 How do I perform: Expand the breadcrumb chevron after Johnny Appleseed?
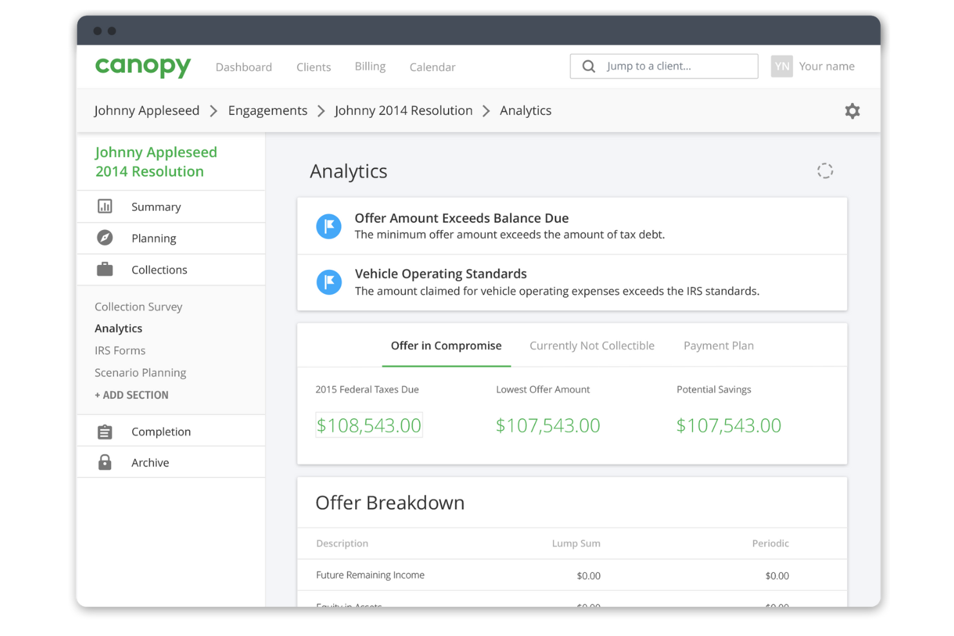[213, 110]
